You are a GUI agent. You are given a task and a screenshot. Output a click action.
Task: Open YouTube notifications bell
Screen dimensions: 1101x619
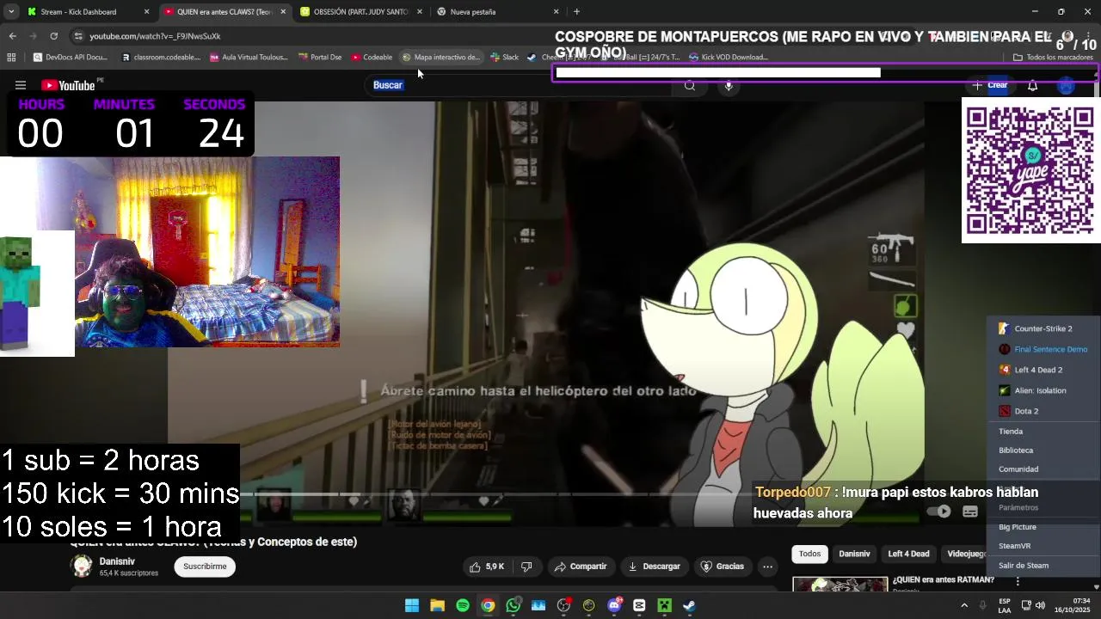(1032, 85)
